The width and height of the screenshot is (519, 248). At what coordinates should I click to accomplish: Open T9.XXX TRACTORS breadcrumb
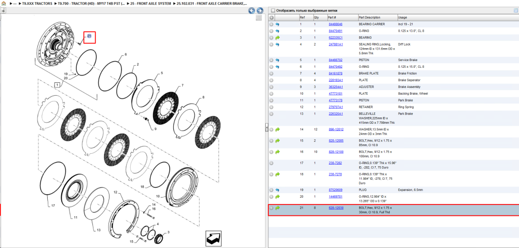[x=37, y=3]
